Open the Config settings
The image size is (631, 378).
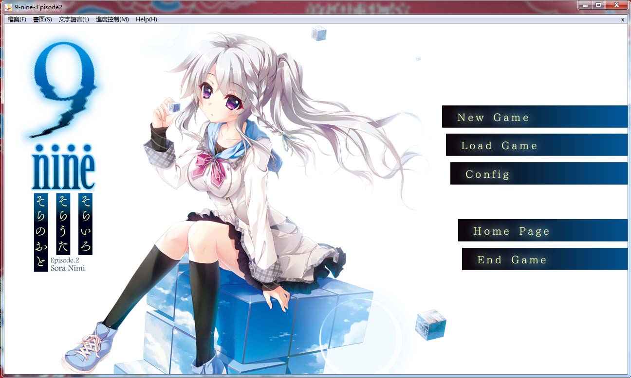pyautogui.click(x=487, y=174)
